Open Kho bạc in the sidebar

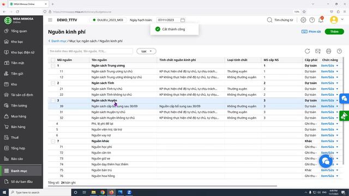[21, 42]
